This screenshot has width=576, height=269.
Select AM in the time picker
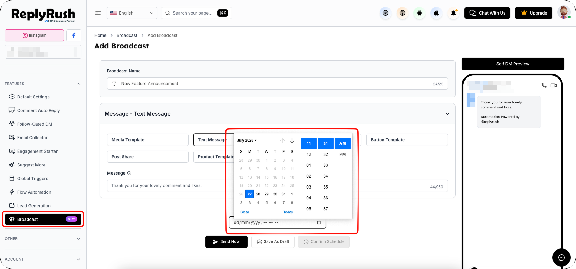tap(343, 143)
